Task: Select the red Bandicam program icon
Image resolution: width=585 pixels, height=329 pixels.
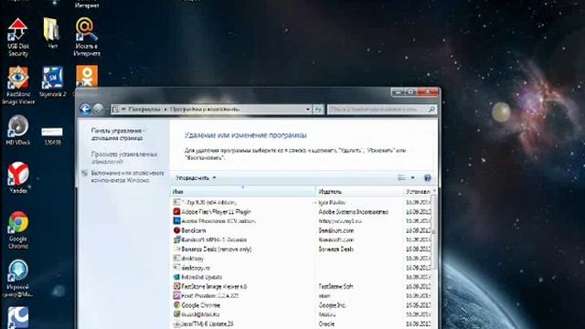Action: pyautogui.click(x=176, y=230)
